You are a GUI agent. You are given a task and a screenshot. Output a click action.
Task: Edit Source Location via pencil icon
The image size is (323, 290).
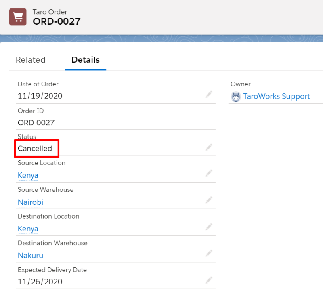point(209,173)
